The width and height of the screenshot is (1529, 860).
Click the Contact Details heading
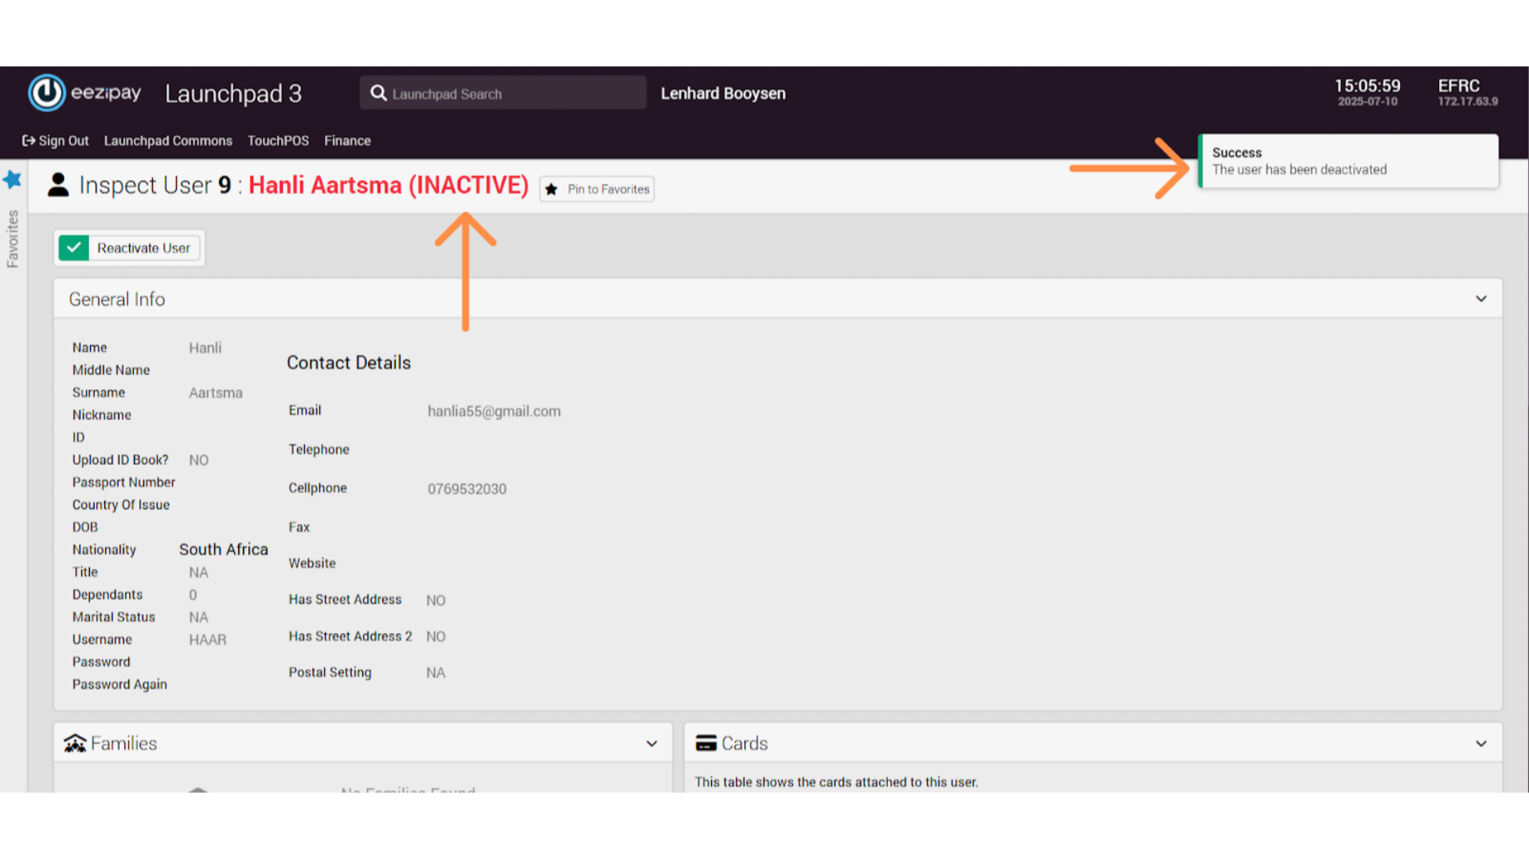pyautogui.click(x=349, y=362)
